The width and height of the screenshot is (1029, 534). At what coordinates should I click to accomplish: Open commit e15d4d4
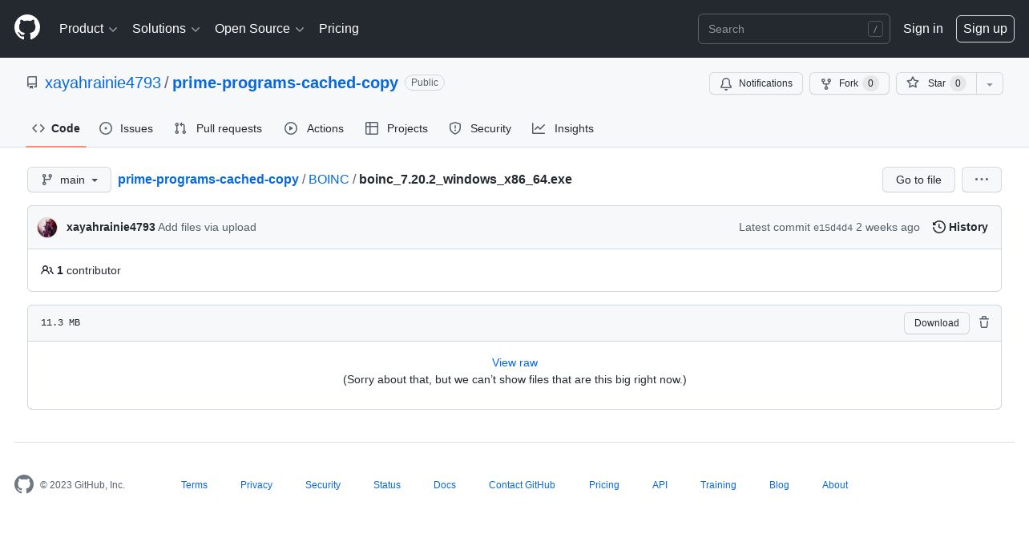tap(833, 228)
